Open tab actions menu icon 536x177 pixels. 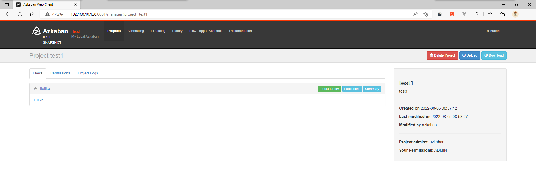tap(7, 4)
